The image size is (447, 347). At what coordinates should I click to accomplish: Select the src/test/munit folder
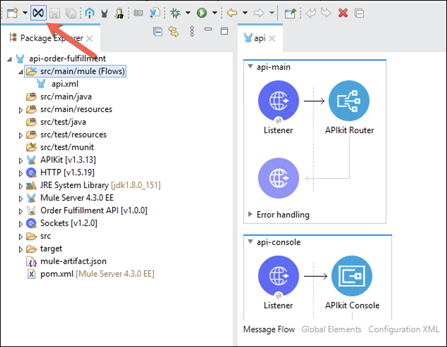[67, 147]
